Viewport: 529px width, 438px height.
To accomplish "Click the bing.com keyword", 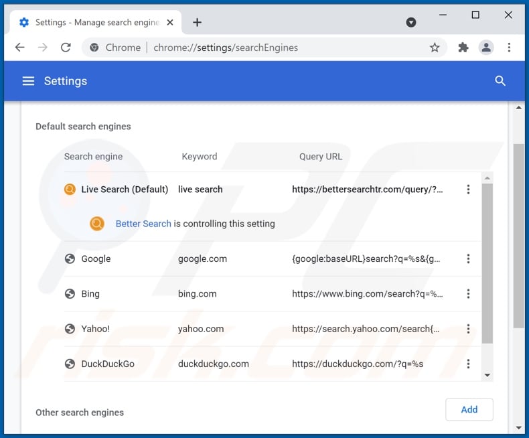I will 198,294.
